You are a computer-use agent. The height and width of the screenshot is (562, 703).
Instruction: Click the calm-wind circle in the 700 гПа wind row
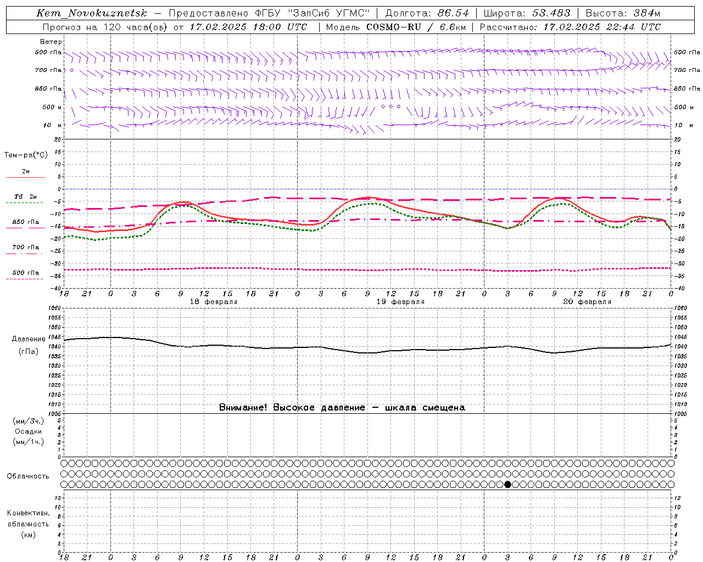tap(71, 70)
